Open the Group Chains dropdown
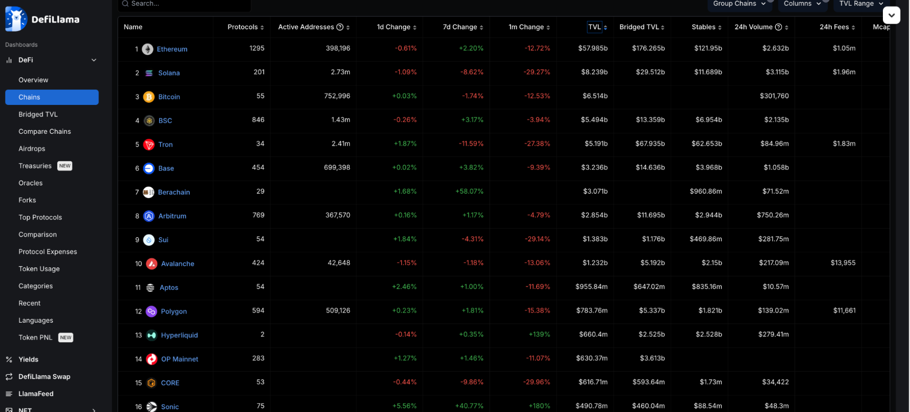The width and height of the screenshot is (910, 412). (739, 4)
